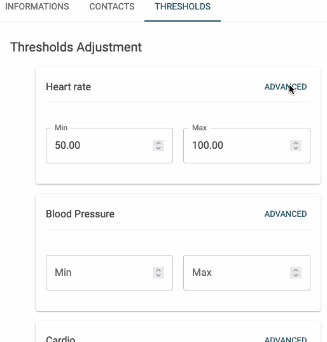The height and width of the screenshot is (342, 327).
Task: Increase Blood Pressure Min with up arrow
Action: tap(158, 270)
